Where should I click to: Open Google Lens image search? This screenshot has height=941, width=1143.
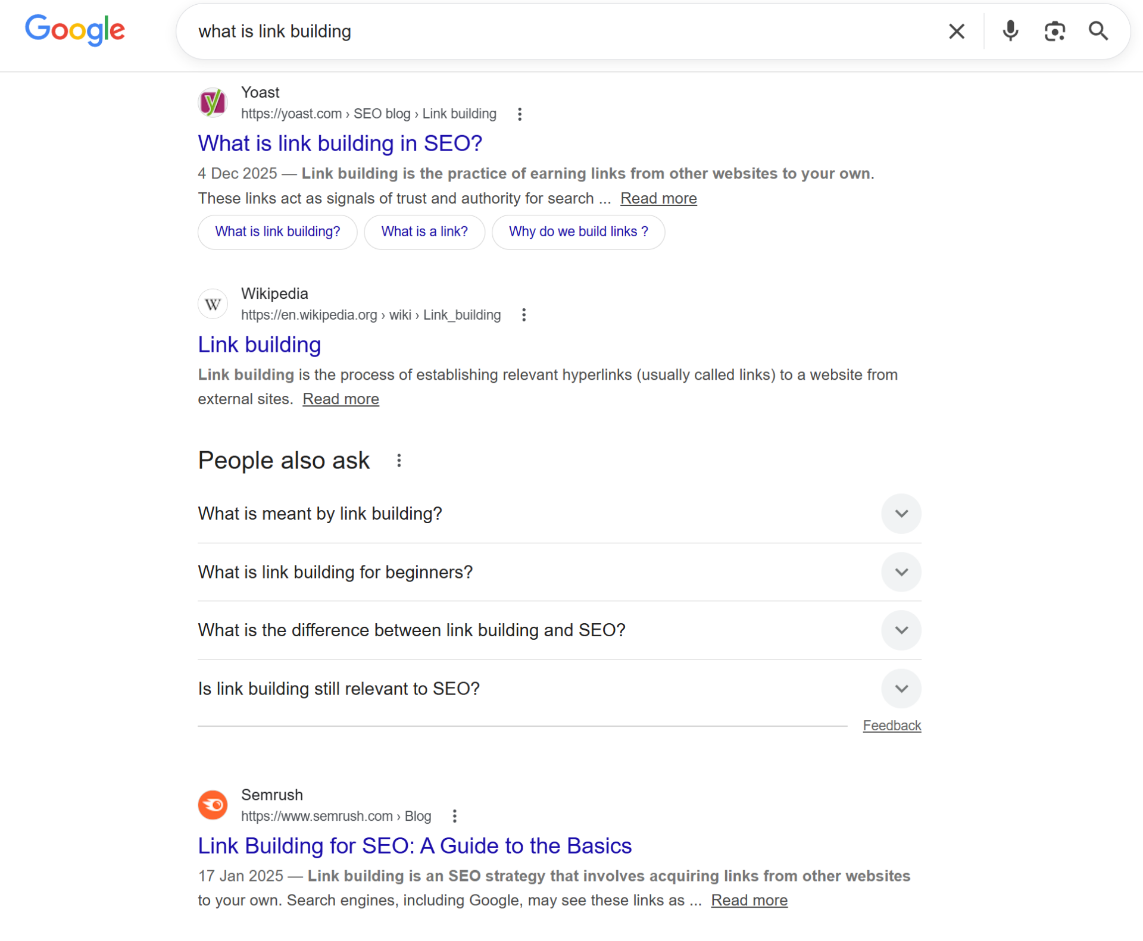point(1055,31)
